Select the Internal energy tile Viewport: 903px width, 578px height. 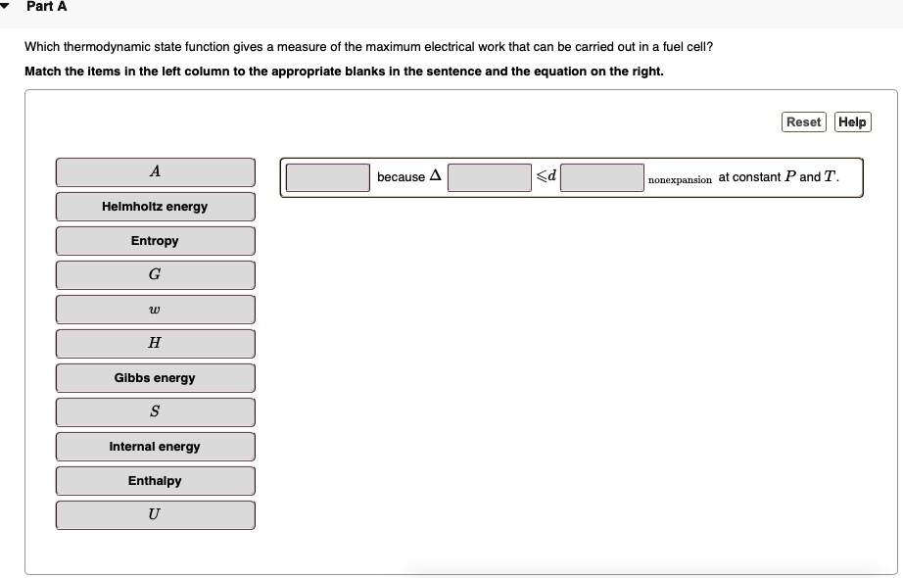coord(155,446)
